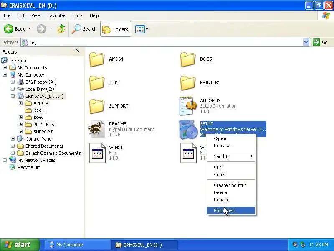334x251 pixels.
Task: Choose Open from the context menu
Action: point(231,138)
